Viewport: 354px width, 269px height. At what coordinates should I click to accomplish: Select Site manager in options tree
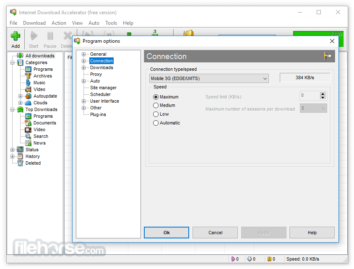click(x=104, y=88)
